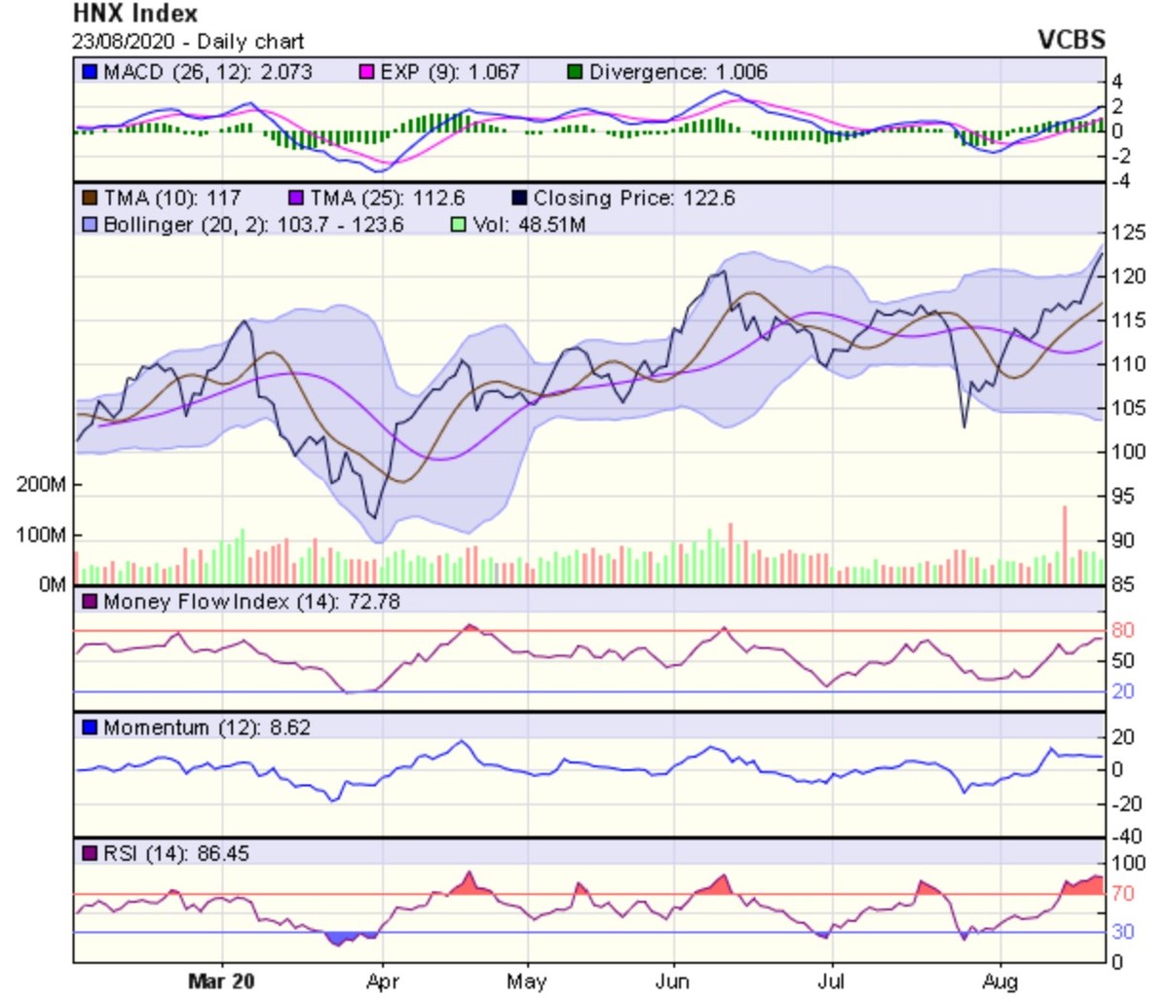Click the 23/08/2020 Daily chart subtitle
The width and height of the screenshot is (1169, 1002).
pyautogui.click(x=188, y=42)
